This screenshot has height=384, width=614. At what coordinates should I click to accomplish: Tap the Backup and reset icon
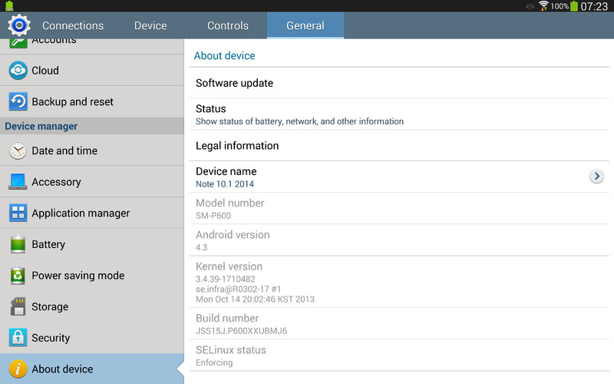pyautogui.click(x=18, y=101)
